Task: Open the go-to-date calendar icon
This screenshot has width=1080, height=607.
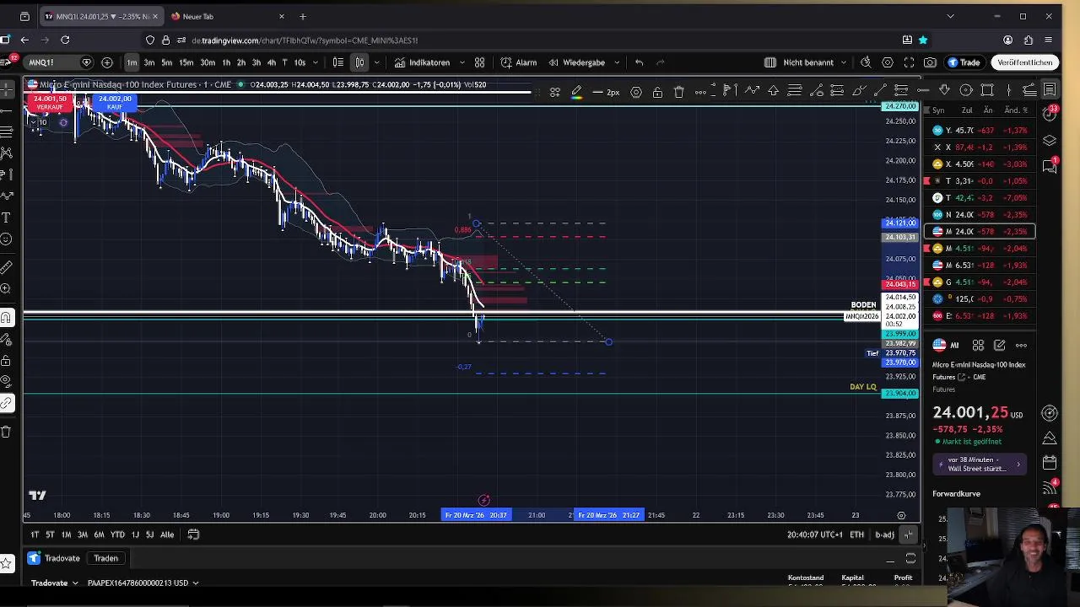Action: pyautogui.click(x=193, y=534)
